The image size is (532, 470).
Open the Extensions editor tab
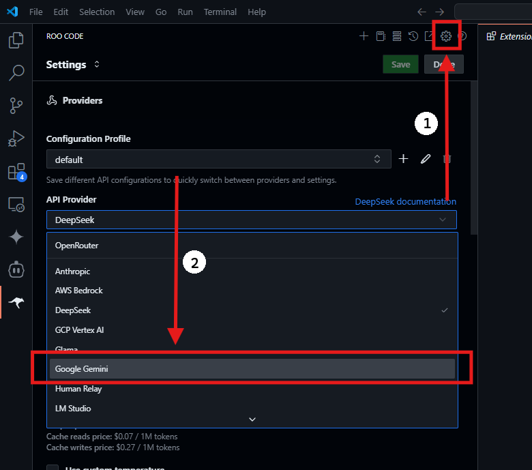509,36
